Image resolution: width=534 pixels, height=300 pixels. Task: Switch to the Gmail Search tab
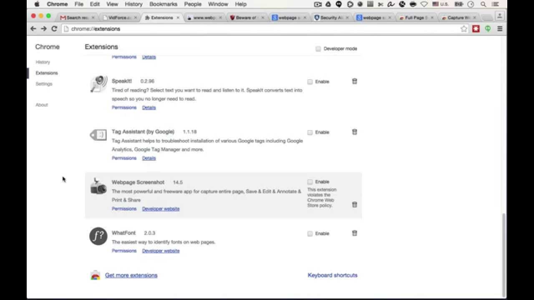77,18
